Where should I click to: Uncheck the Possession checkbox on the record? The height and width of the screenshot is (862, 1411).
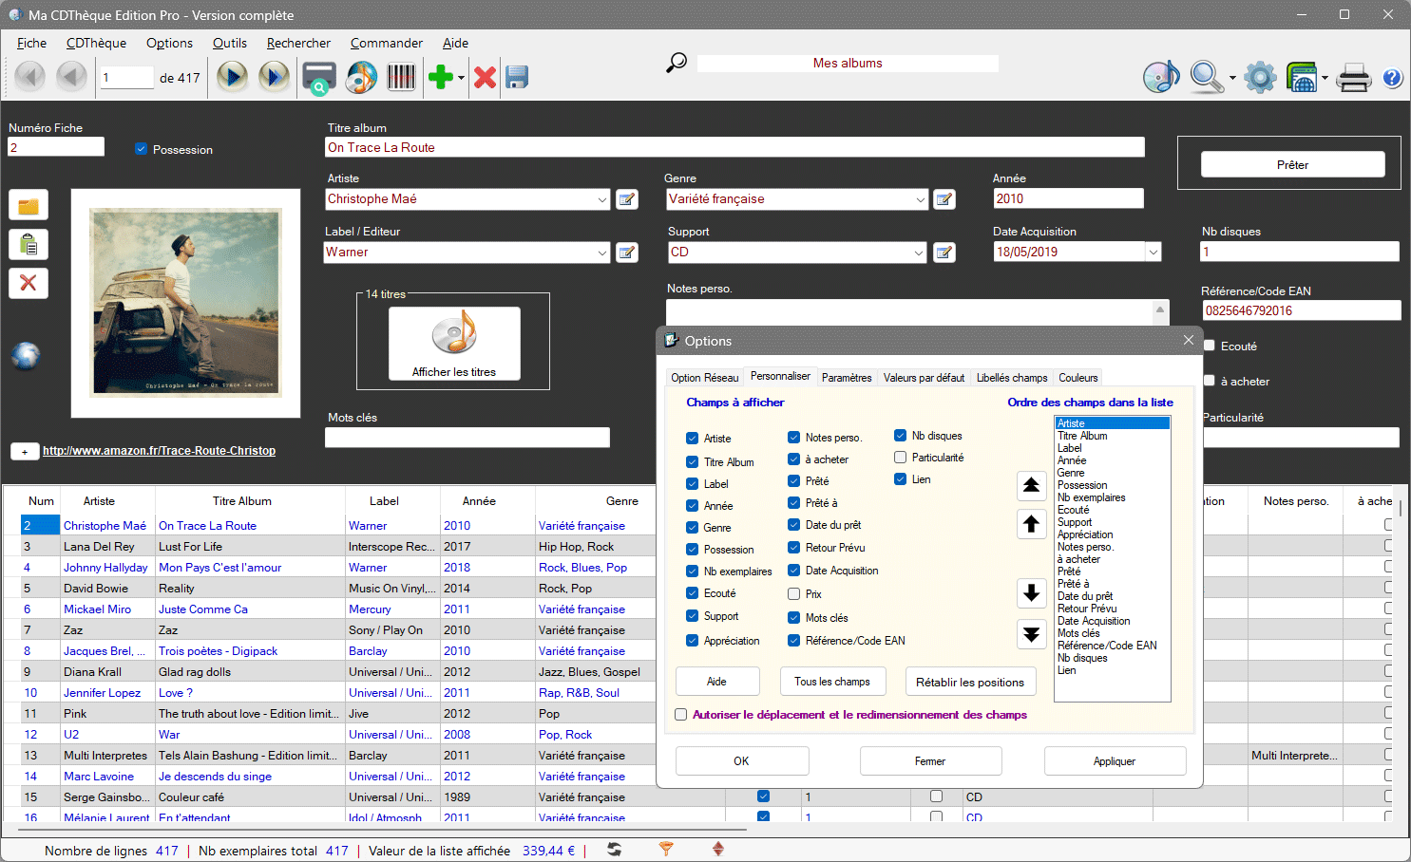(142, 149)
